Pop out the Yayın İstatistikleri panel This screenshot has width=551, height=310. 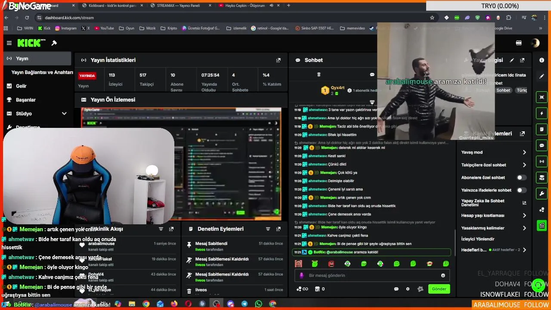tap(278, 60)
